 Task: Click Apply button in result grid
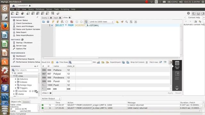pos(170,93)
